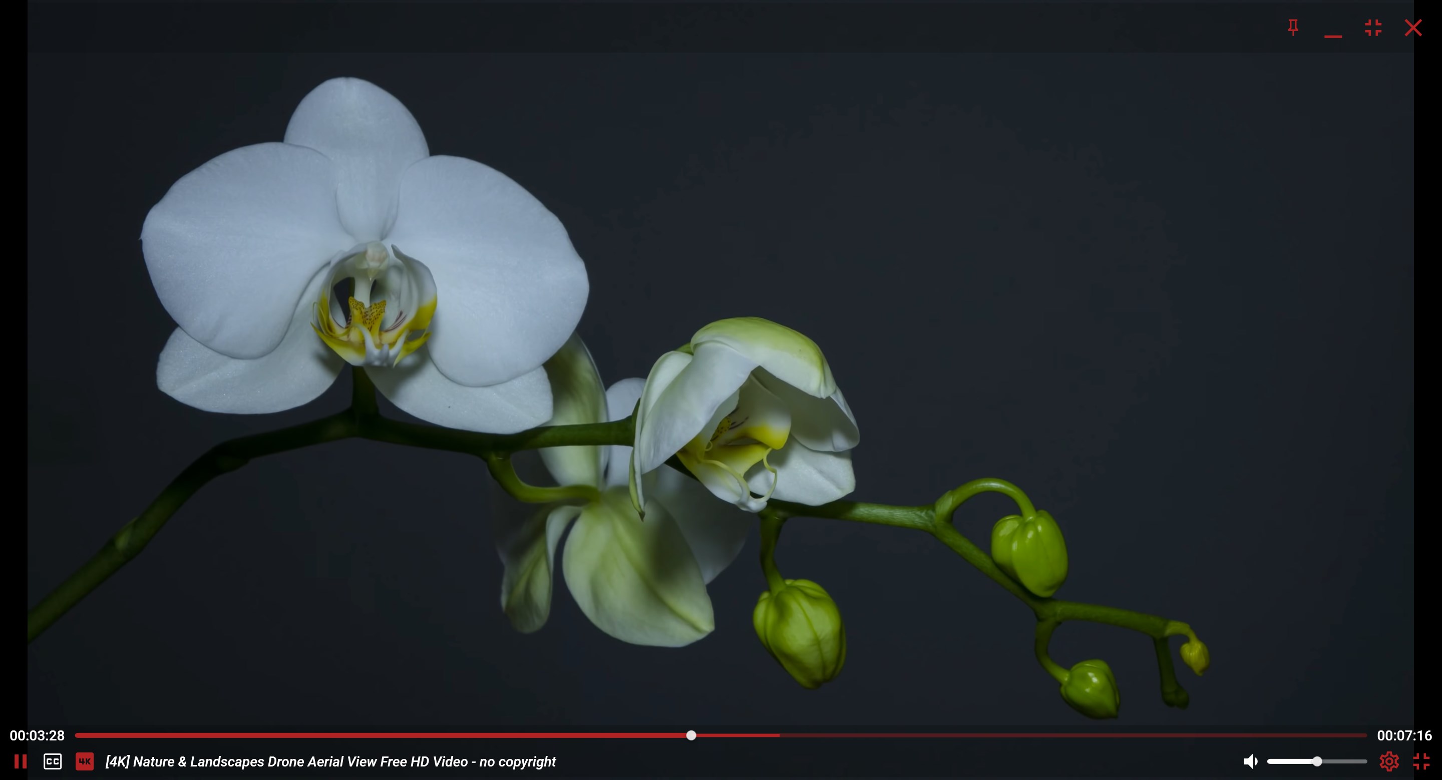Exit fullscreen using bottom-right compress icon
Viewport: 1442px width, 780px height.
[1422, 761]
